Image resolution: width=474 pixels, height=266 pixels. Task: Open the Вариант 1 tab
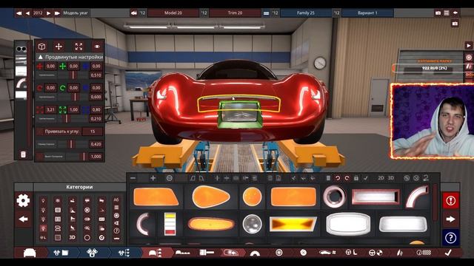(367, 13)
